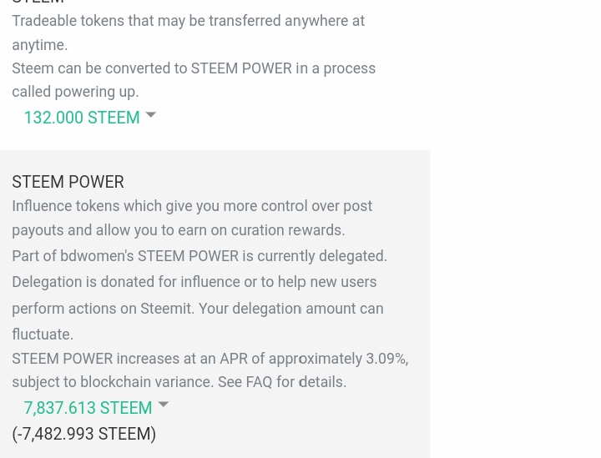Open the 132.000 STEEM balance menu
601x458 pixels.
pos(82,118)
